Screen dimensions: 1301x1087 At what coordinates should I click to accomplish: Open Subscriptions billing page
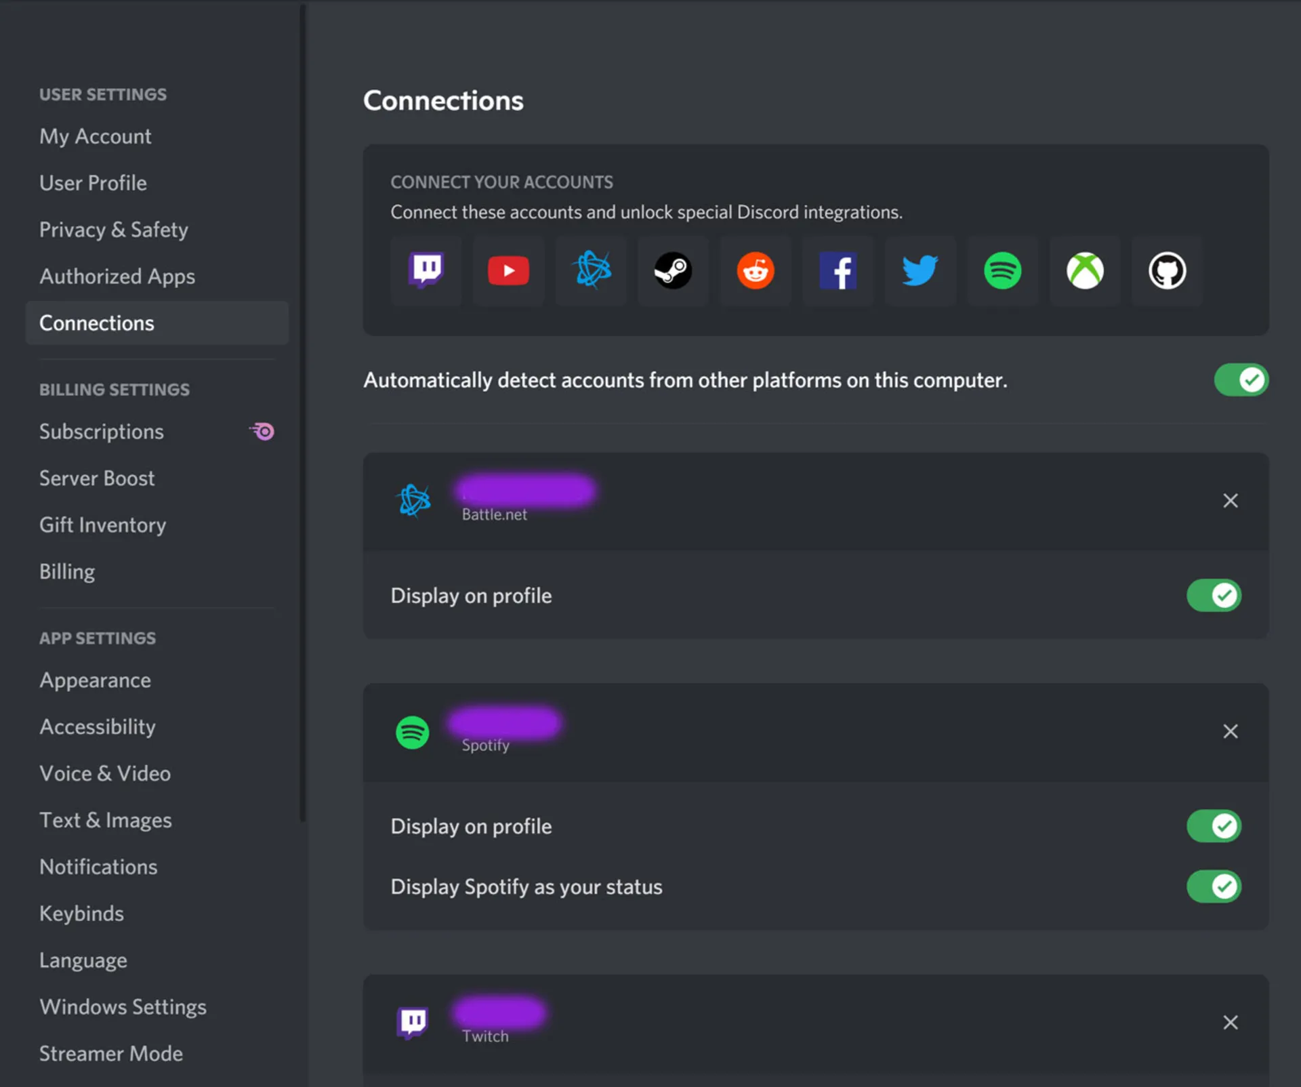click(x=102, y=432)
